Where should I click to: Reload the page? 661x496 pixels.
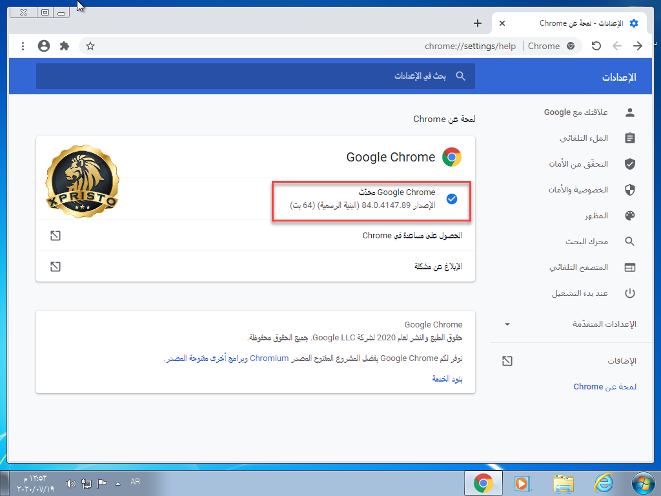tap(596, 46)
